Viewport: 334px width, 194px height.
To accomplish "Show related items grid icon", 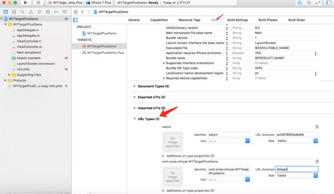I will coord(76,12).
